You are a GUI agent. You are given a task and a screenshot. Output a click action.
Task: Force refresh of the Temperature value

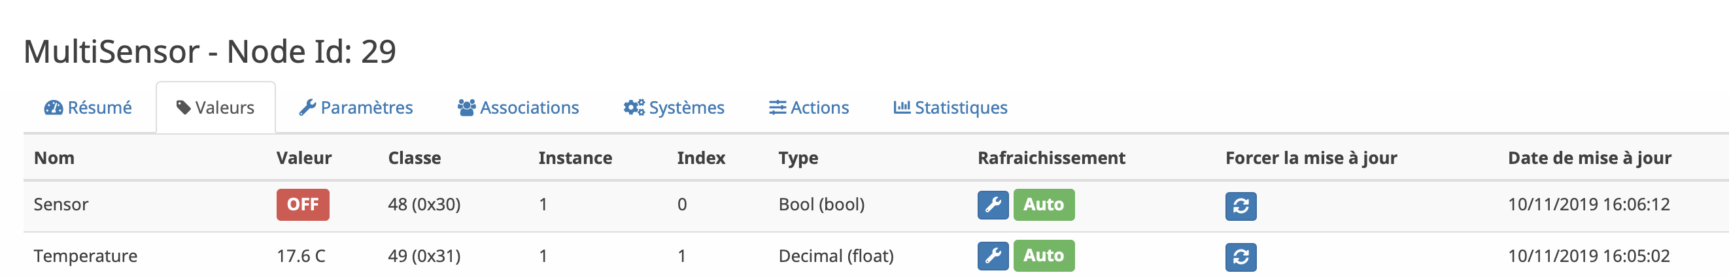click(1241, 257)
